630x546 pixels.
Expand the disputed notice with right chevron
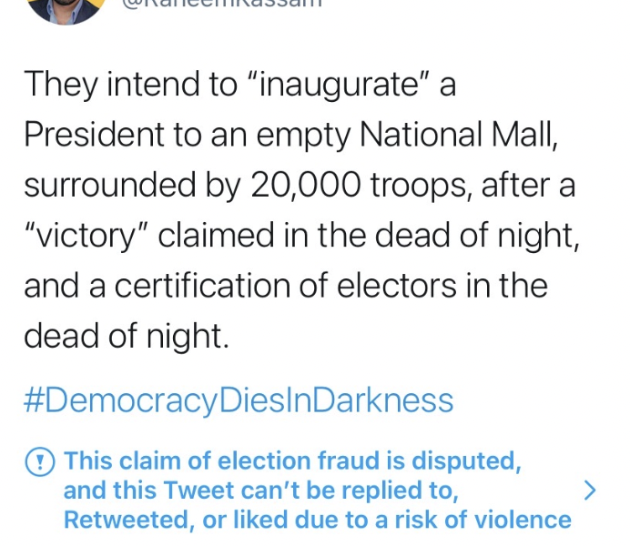pyautogui.click(x=589, y=491)
